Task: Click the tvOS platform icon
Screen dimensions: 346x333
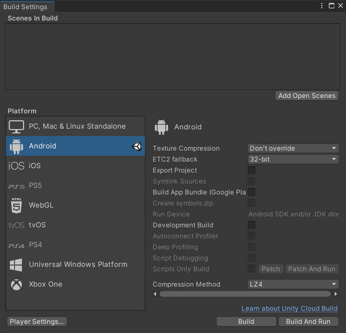Action: pyautogui.click(x=16, y=225)
